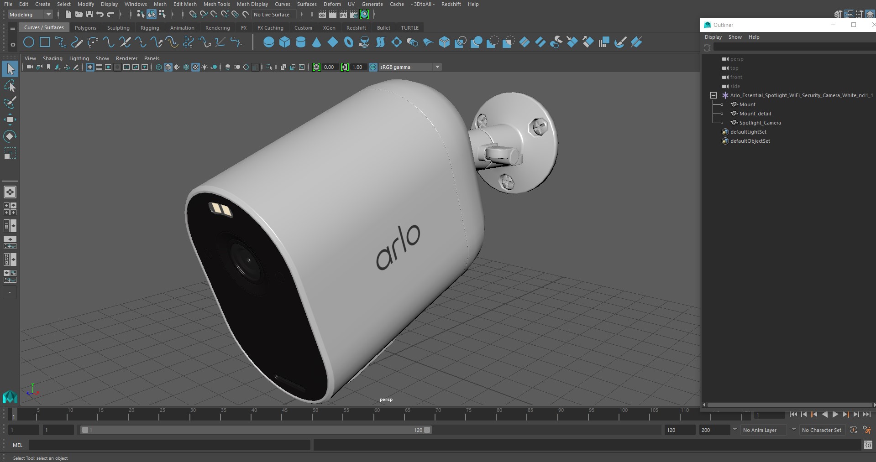Open the Windows menu
Screen dimensions: 876x462
136,4
